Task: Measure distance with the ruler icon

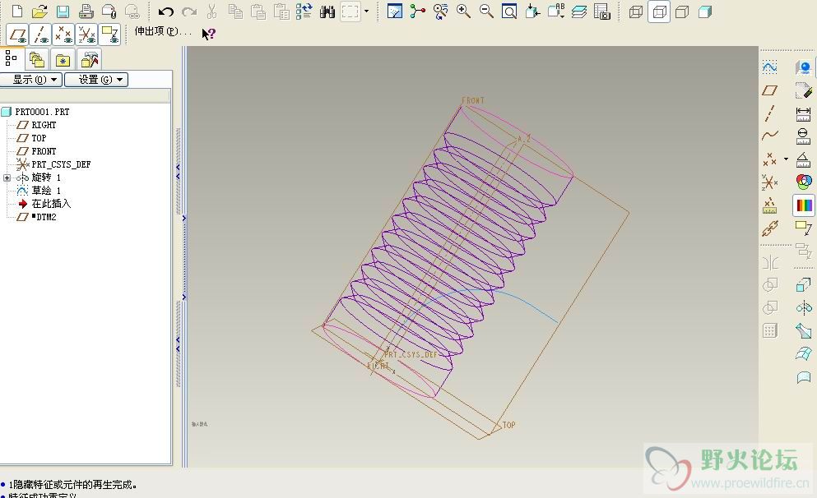Action: tap(804, 113)
